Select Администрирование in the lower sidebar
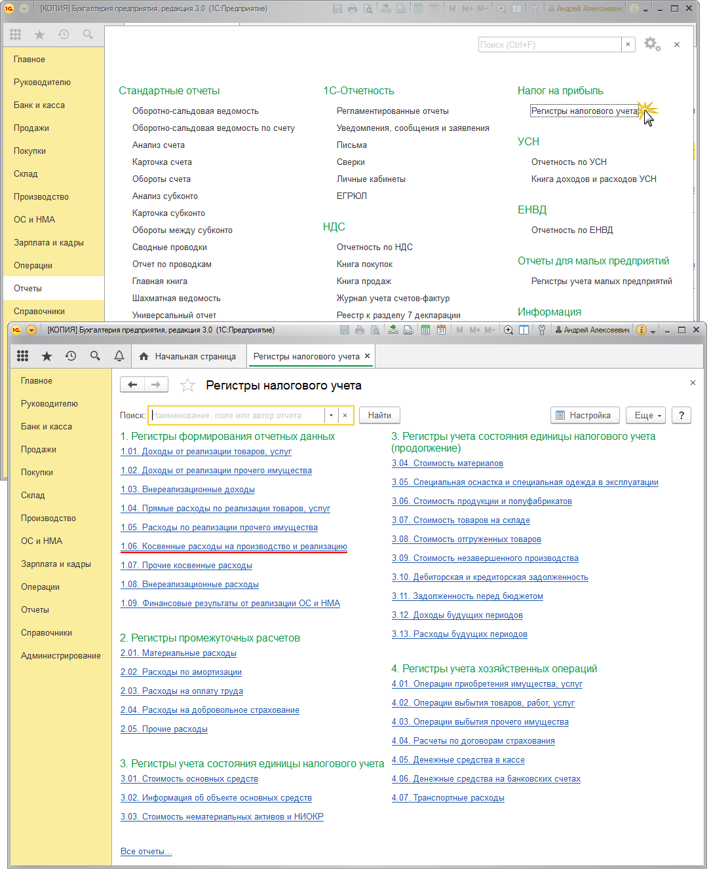 (61, 655)
